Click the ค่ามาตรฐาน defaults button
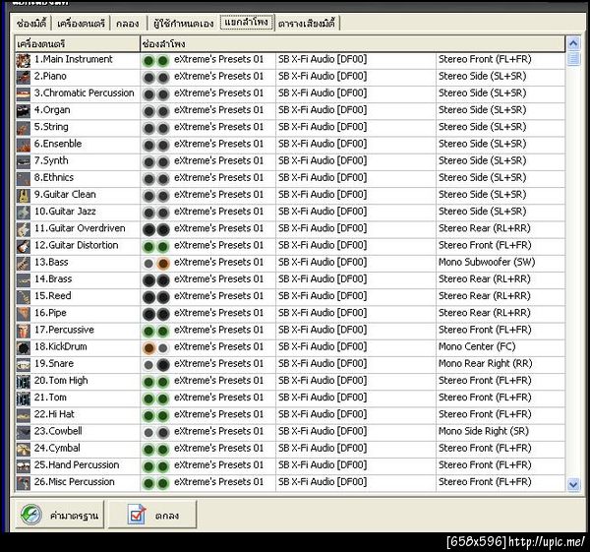 click(59, 515)
